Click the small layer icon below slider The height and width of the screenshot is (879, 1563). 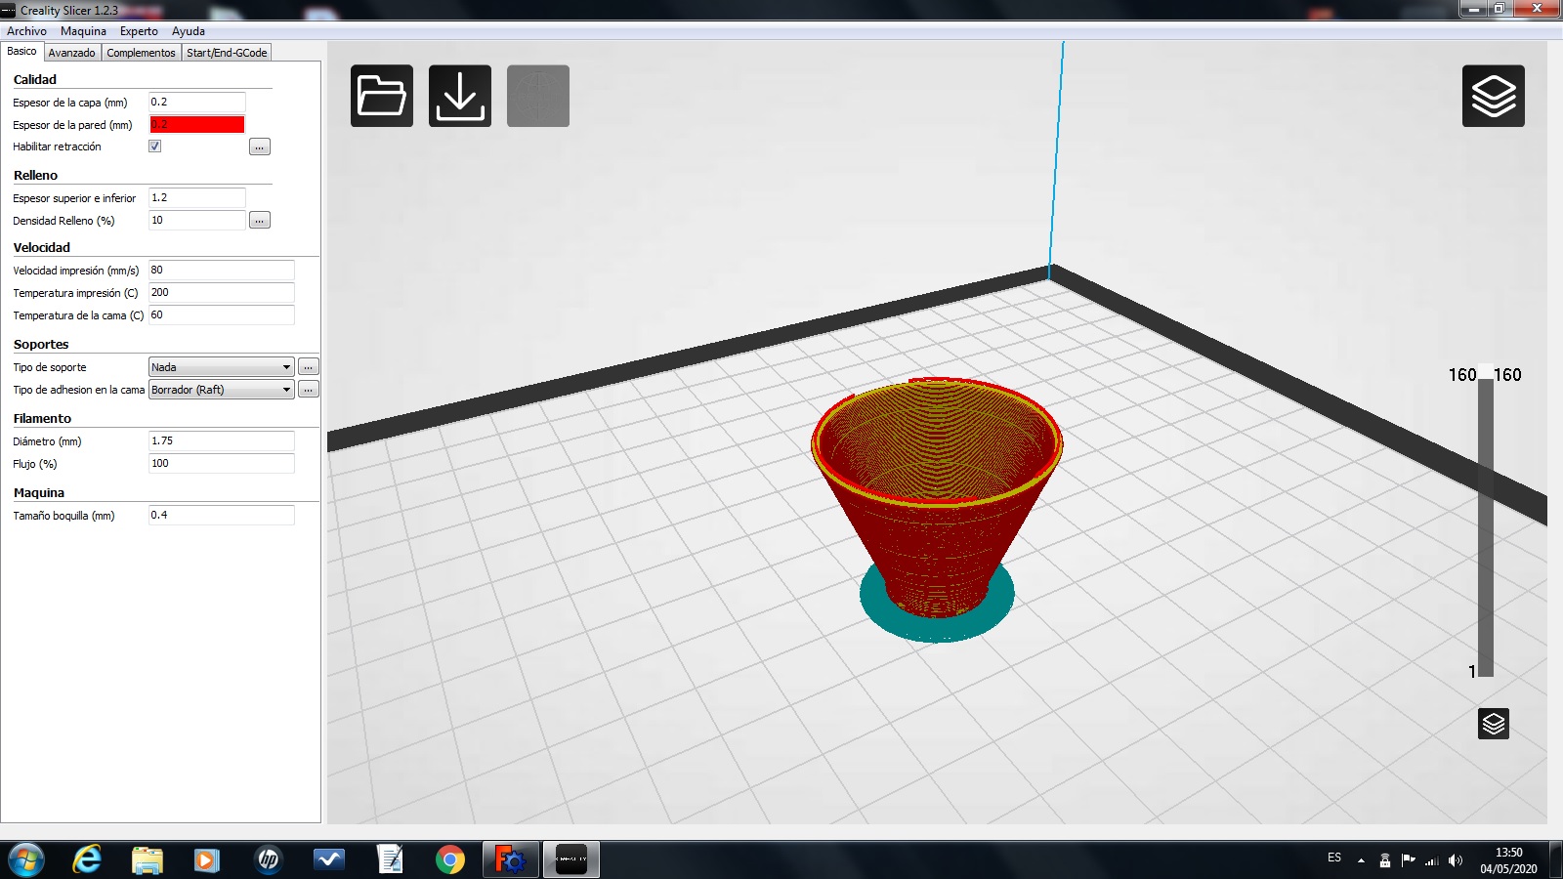tap(1493, 724)
